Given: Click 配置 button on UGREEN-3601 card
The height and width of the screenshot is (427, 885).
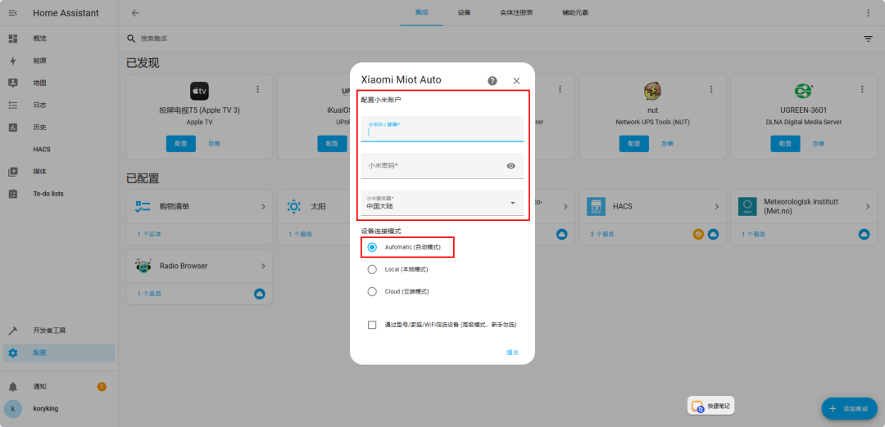Looking at the screenshot, I should click(785, 144).
